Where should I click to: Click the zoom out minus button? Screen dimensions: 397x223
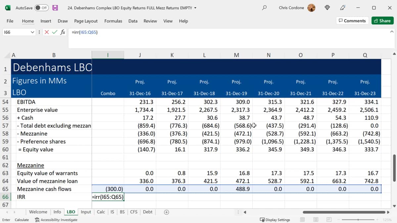tap(339, 220)
